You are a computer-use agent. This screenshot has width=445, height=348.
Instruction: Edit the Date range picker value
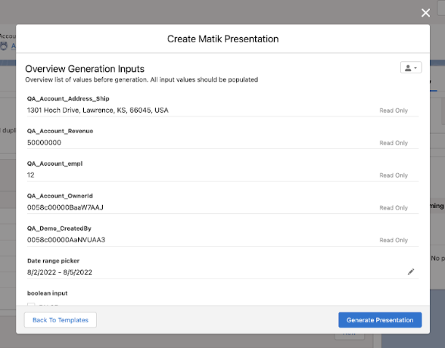[x=411, y=272]
